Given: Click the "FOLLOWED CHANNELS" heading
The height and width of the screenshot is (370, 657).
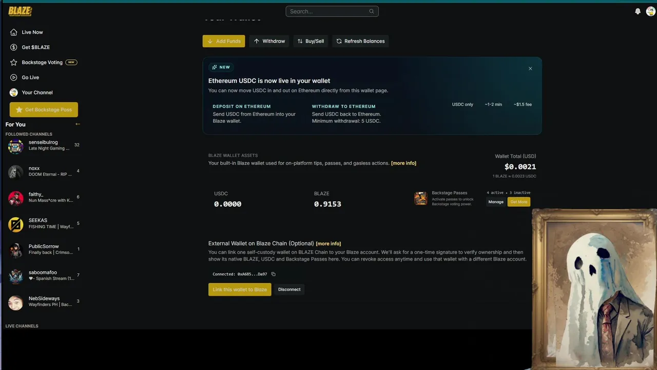Looking at the screenshot, I should pos(29,134).
